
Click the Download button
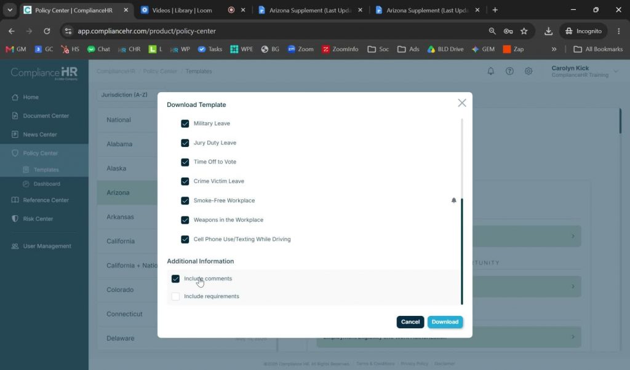click(445, 322)
